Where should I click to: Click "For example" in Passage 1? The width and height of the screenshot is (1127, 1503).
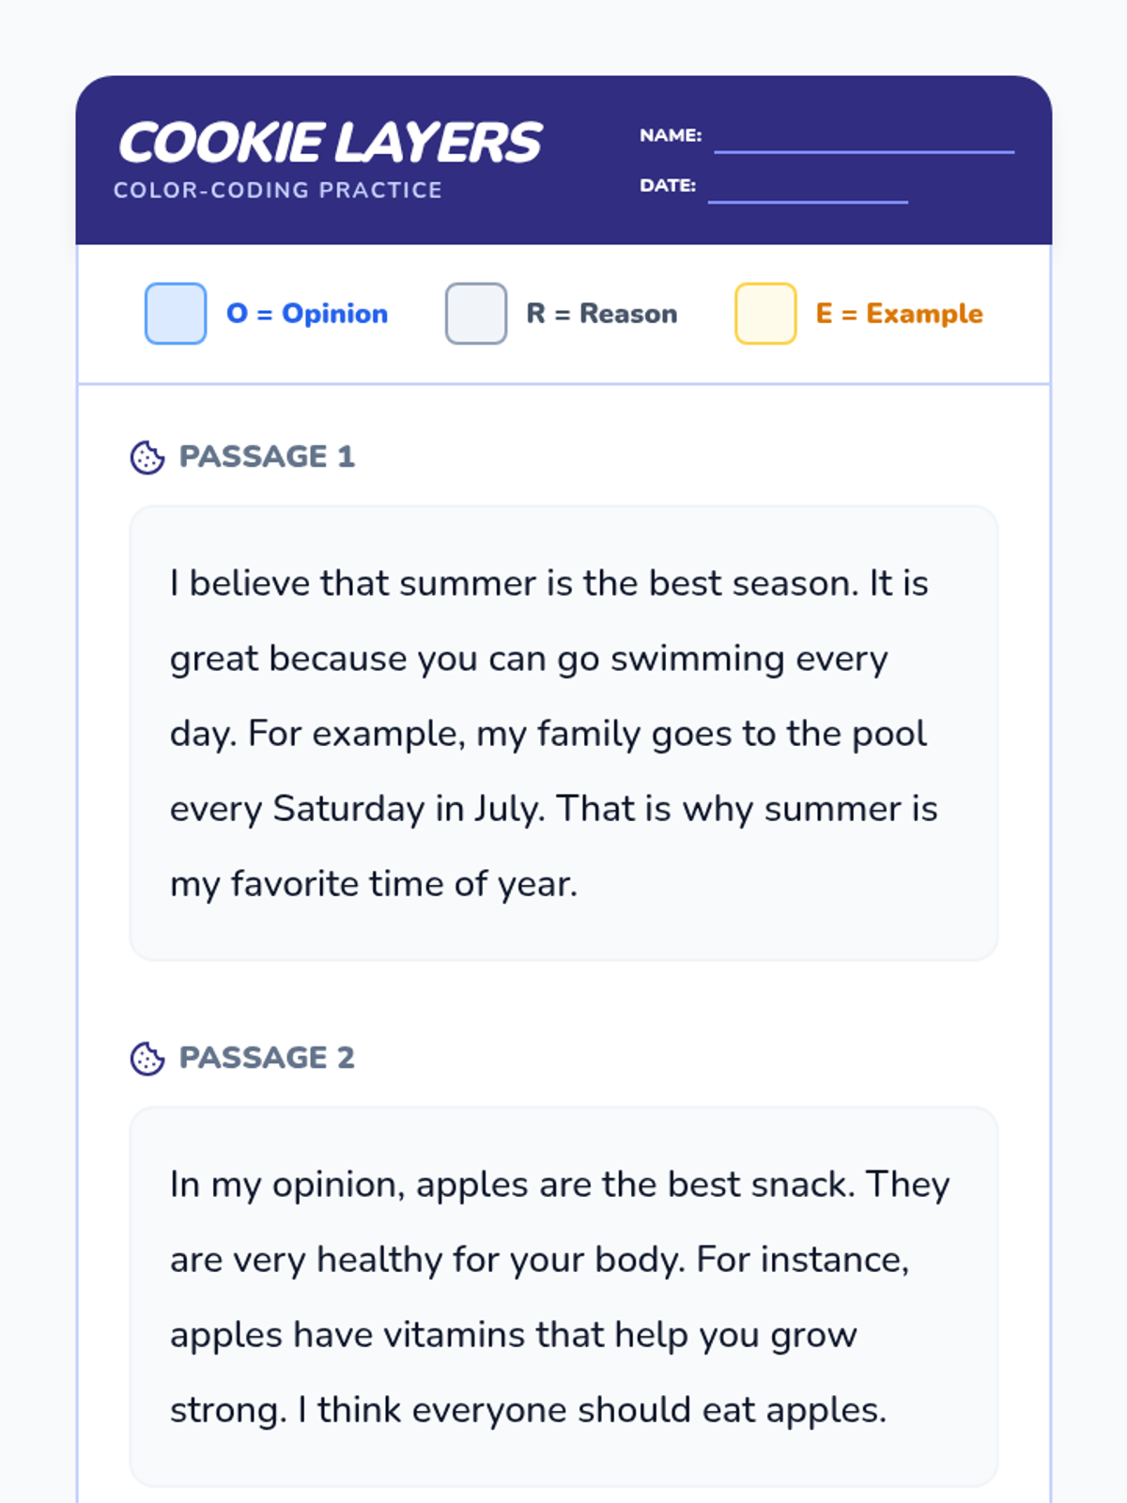point(356,734)
